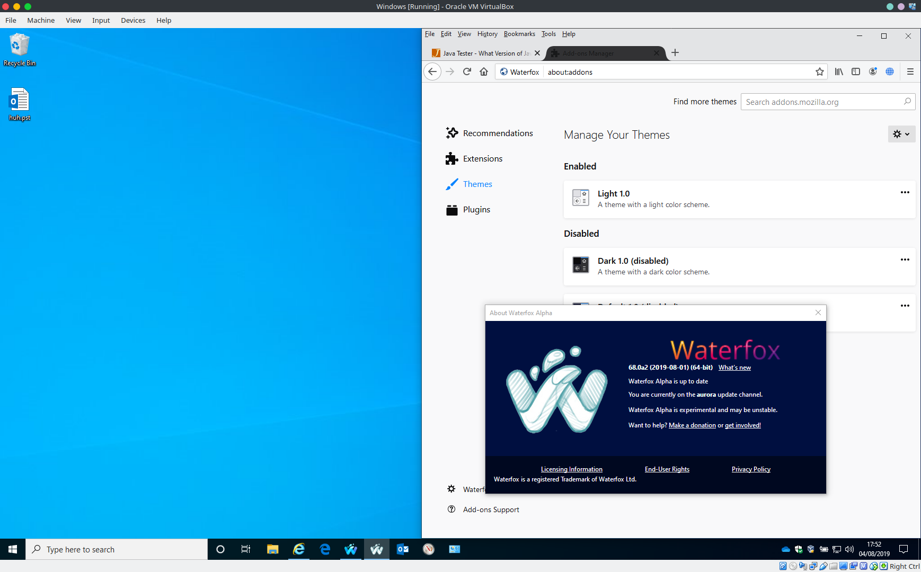Click the globe icon next to the menu
The width and height of the screenshot is (921, 572).
890,71
